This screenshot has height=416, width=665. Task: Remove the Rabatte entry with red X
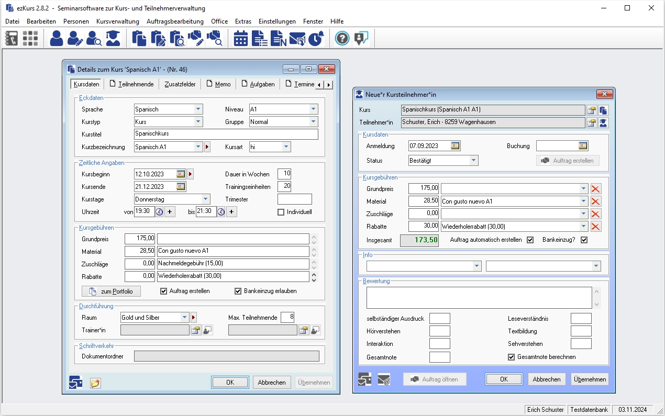(x=595, y=227)
